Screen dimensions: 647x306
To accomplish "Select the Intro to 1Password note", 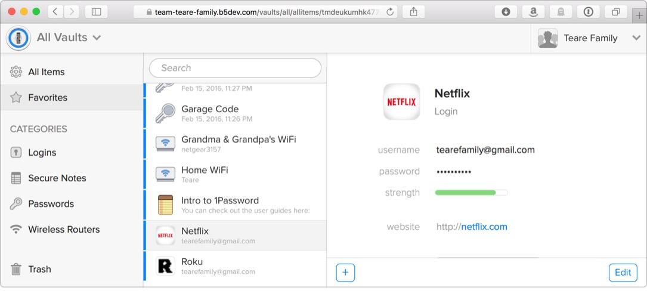I will (x=235, y=205).
